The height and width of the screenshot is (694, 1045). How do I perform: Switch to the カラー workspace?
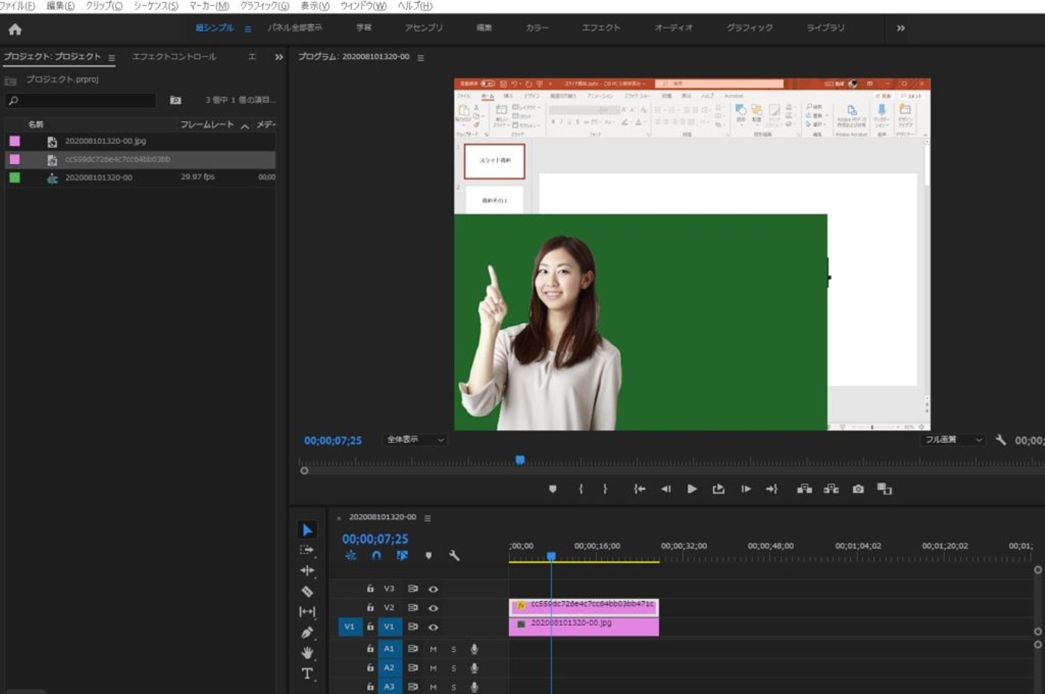pos(537,28)
